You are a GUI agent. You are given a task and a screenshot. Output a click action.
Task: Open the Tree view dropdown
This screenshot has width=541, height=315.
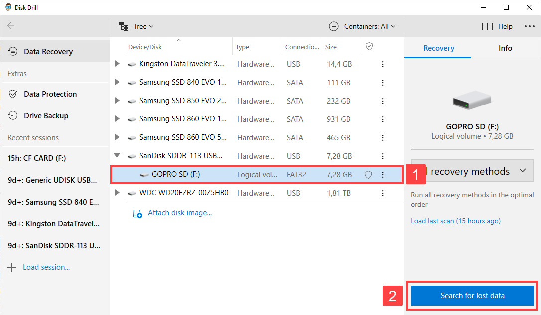coord(136,26)
